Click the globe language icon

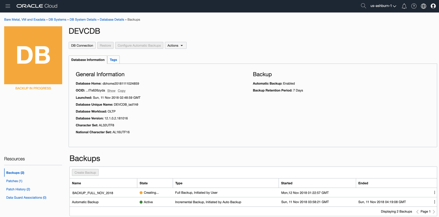coord(423,6)
